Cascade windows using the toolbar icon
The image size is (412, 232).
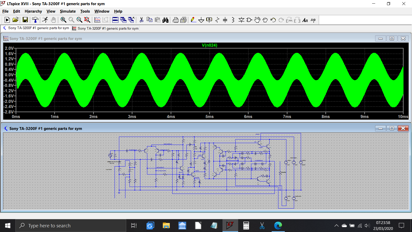[x=123, y=20]
